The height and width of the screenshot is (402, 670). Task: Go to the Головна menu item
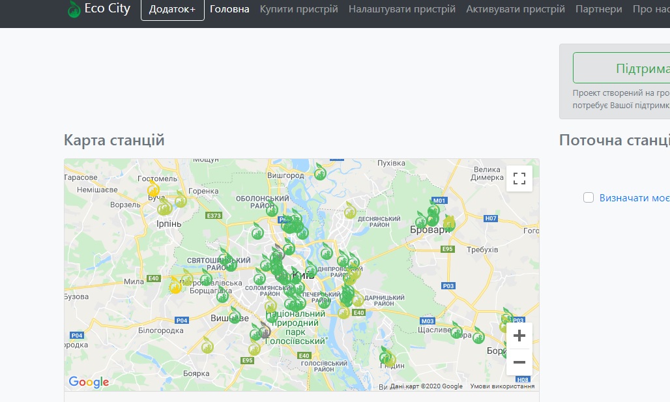point(229,10)
